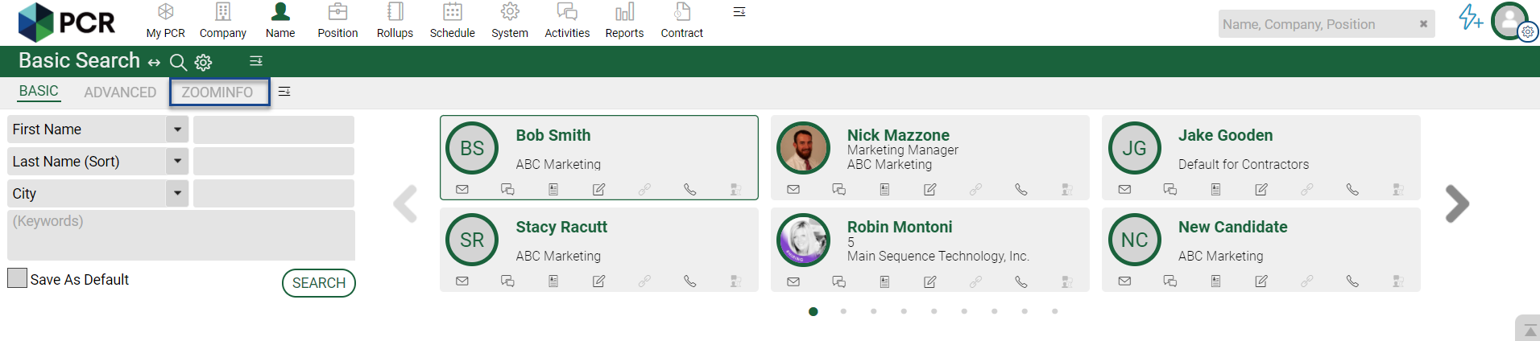Screen dimensions: 1540x341
Task: Check the Save As Default checkbox
Action: coord(17,278)
